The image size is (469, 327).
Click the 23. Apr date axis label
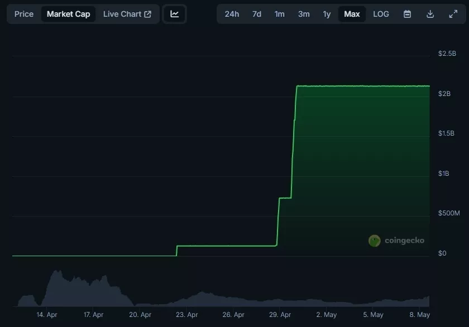(x=186, y=315)
